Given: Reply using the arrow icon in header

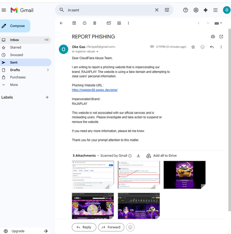Looking at the screenshot, I should point(212,47).
